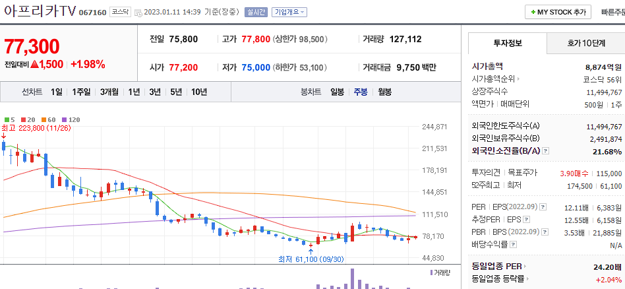Click the 115,000 target price

pyautogui.click(x=610, y=174)
